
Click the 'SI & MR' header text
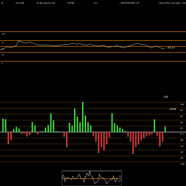(x=20, y=3)
